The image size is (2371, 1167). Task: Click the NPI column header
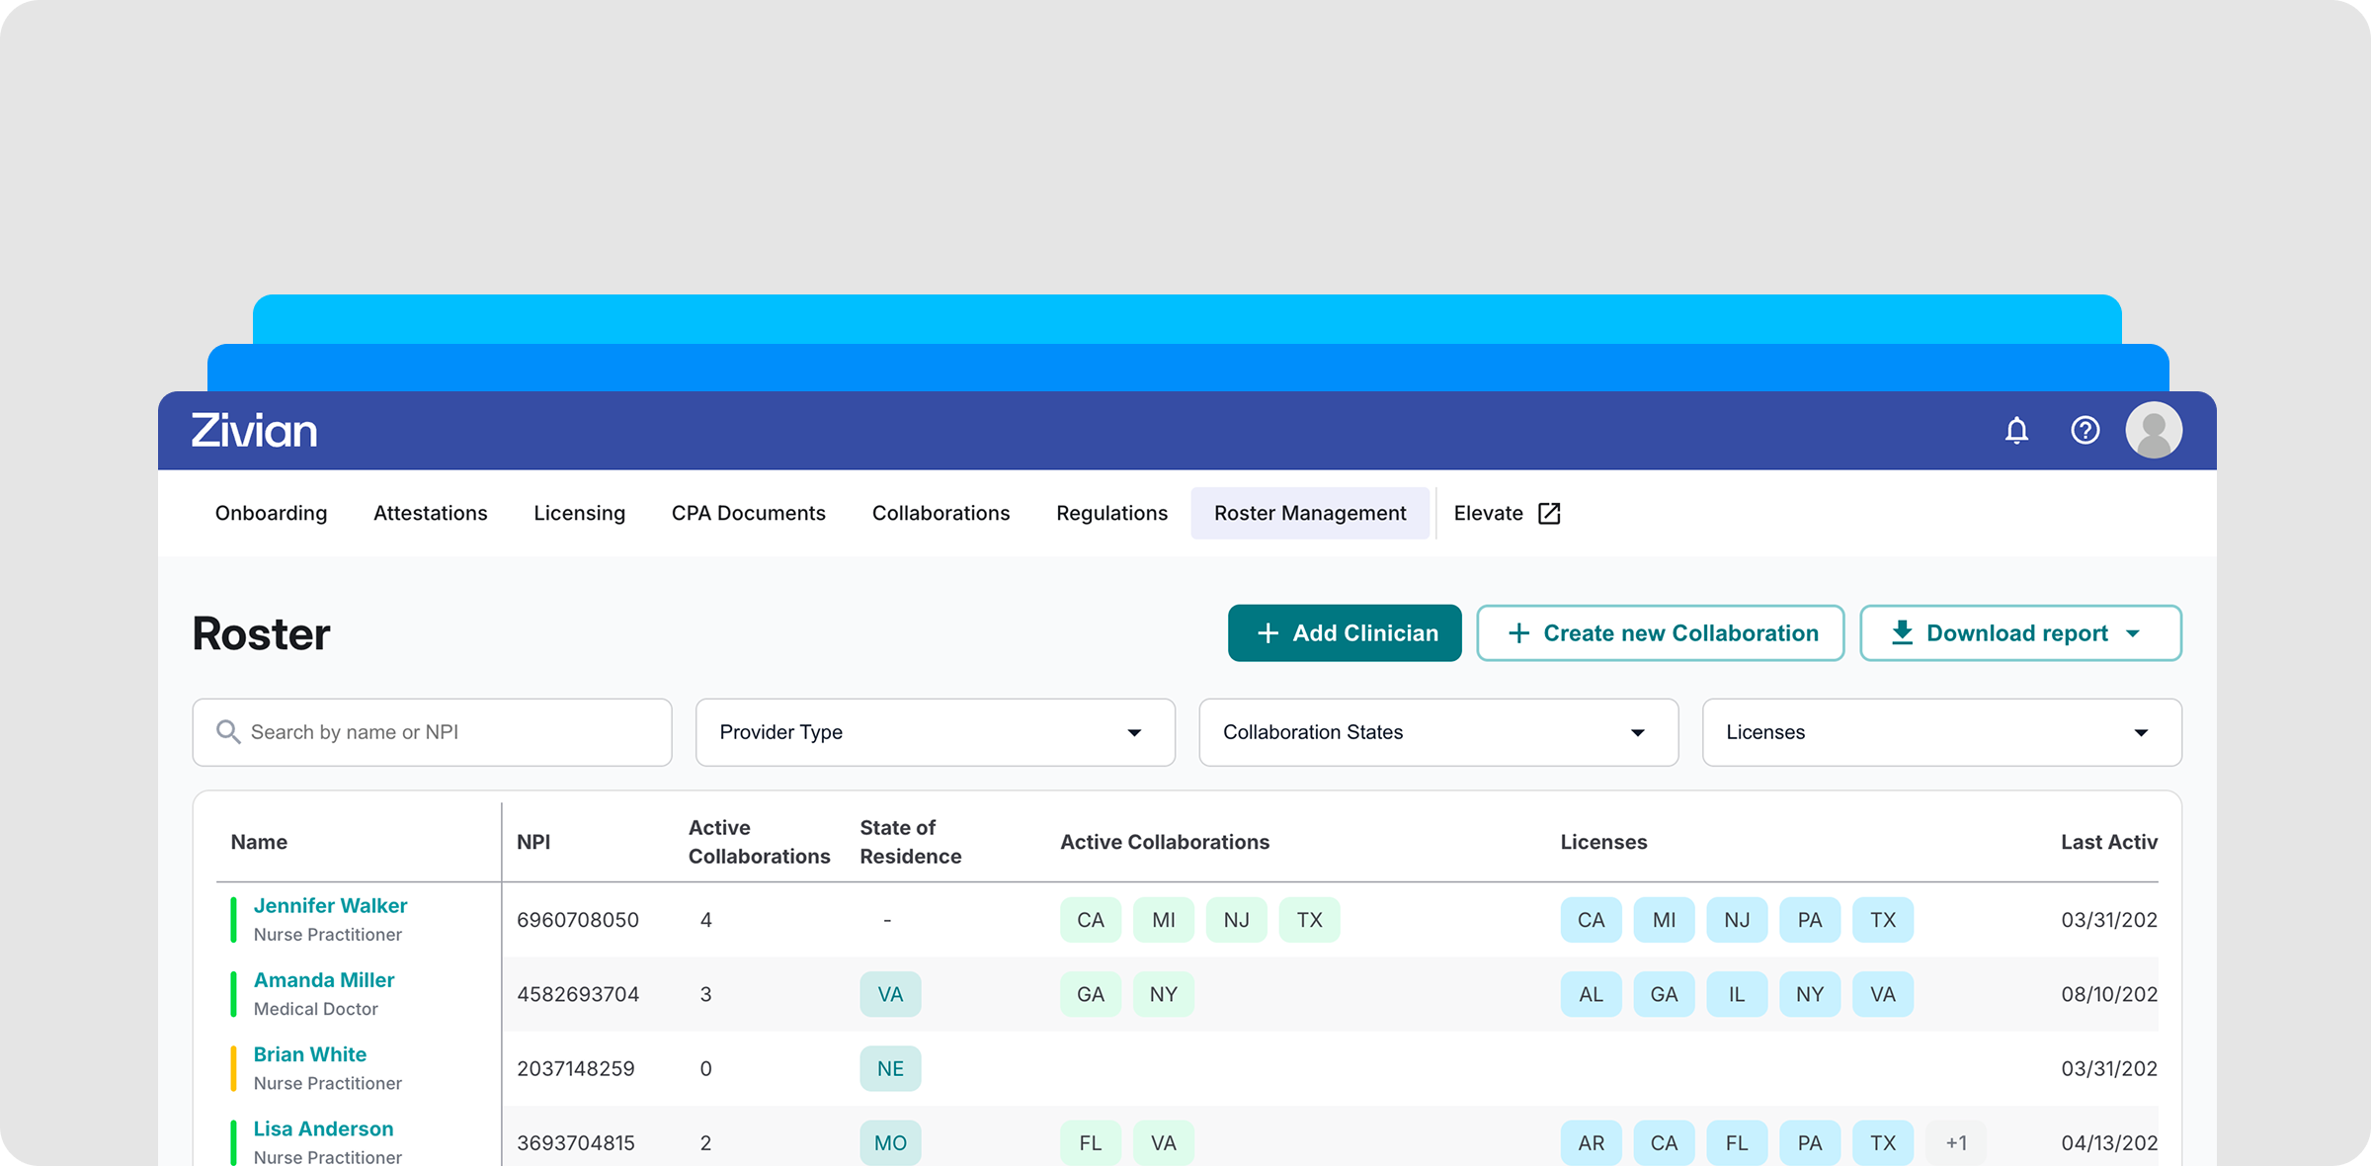coord(533,842)
